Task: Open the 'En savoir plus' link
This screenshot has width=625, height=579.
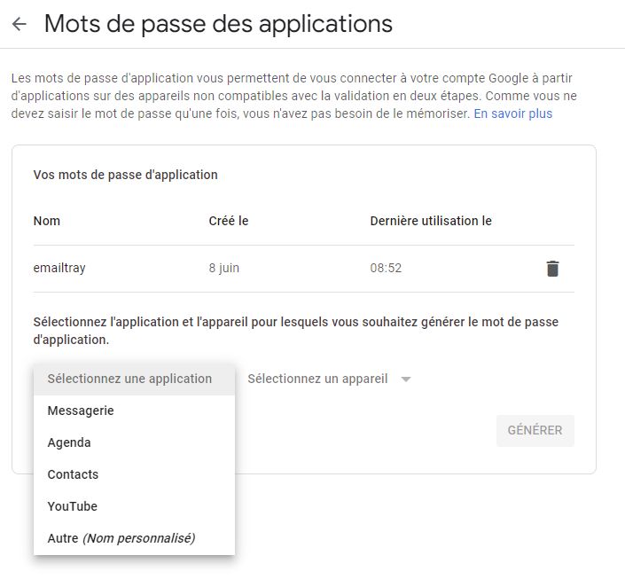Action: (512, 113)
